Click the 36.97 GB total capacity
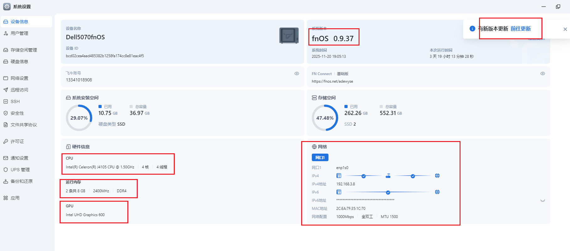This screenshot has width=570, height=251. click(x=140, y=113)
